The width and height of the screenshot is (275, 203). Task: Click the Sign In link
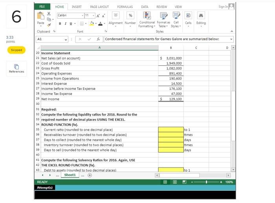click(x=223, y=7)
